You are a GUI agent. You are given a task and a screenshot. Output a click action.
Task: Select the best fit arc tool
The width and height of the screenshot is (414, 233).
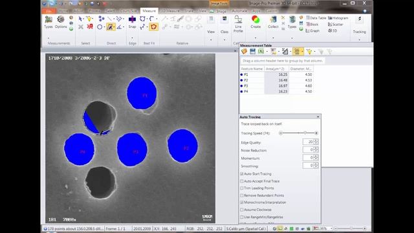[151, 19]
